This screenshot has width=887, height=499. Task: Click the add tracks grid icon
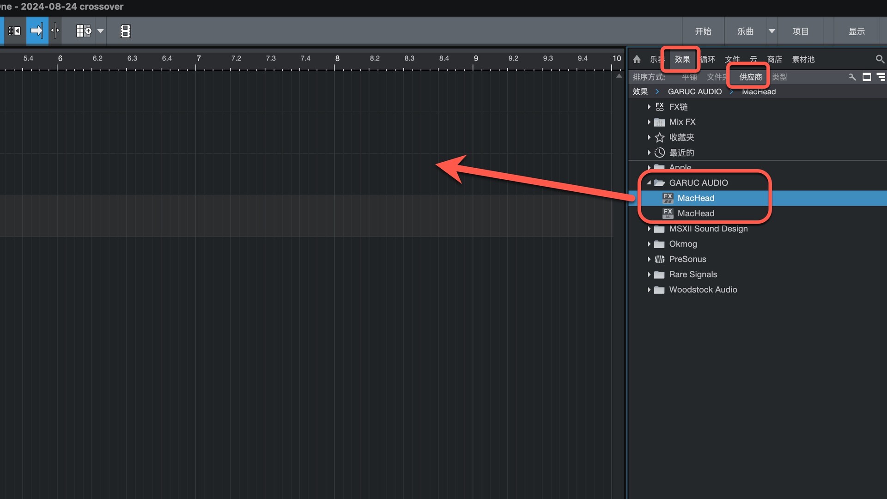click(x=84, y=31)
